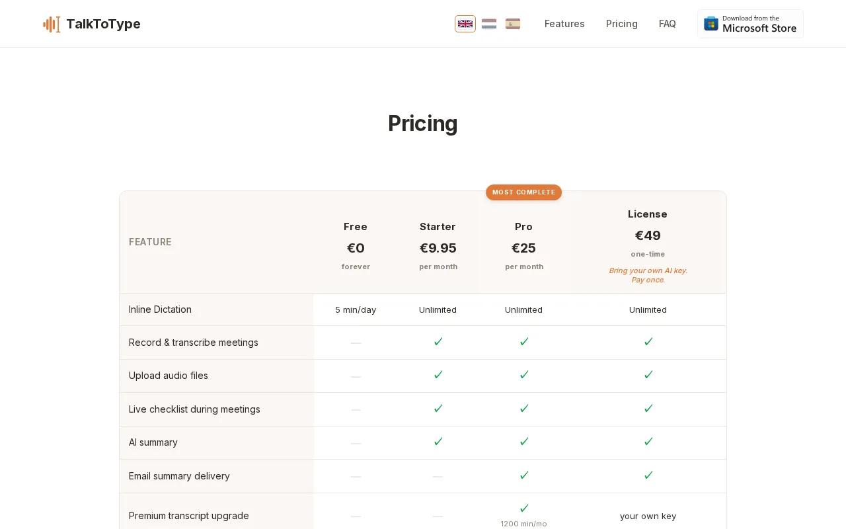
Task: Click 'Bring your own AI key' note
Action: point(648,275)
